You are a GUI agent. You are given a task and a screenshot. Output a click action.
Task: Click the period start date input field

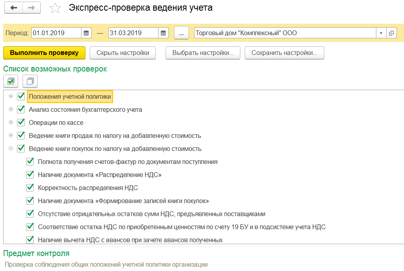click(x=56, y=33)
